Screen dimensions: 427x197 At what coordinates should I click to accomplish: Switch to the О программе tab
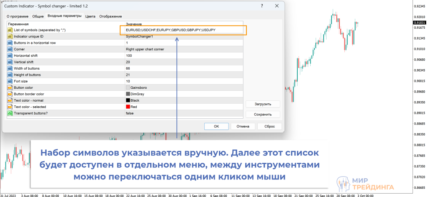[18, 16]
